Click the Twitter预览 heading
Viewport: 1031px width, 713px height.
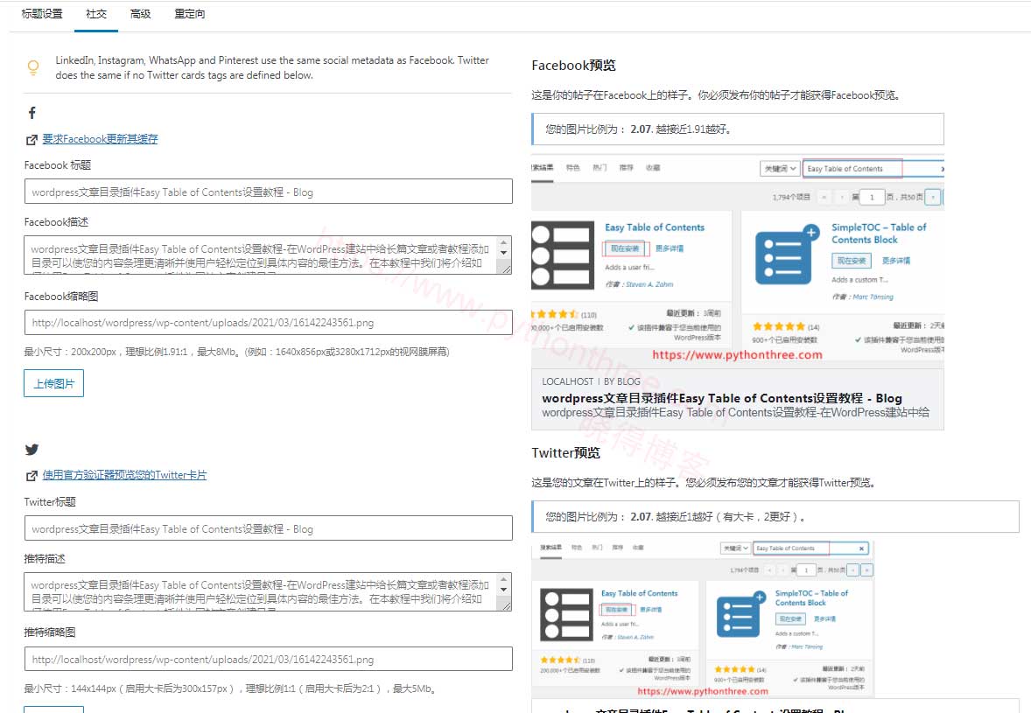tap(565, 453)
